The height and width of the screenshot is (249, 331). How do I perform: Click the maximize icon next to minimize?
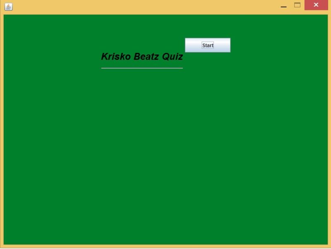point(297,5)
